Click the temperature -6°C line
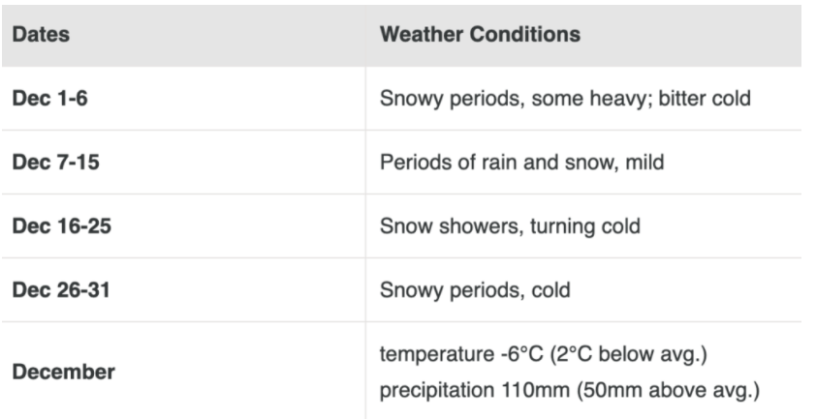 tap(544, 354)
